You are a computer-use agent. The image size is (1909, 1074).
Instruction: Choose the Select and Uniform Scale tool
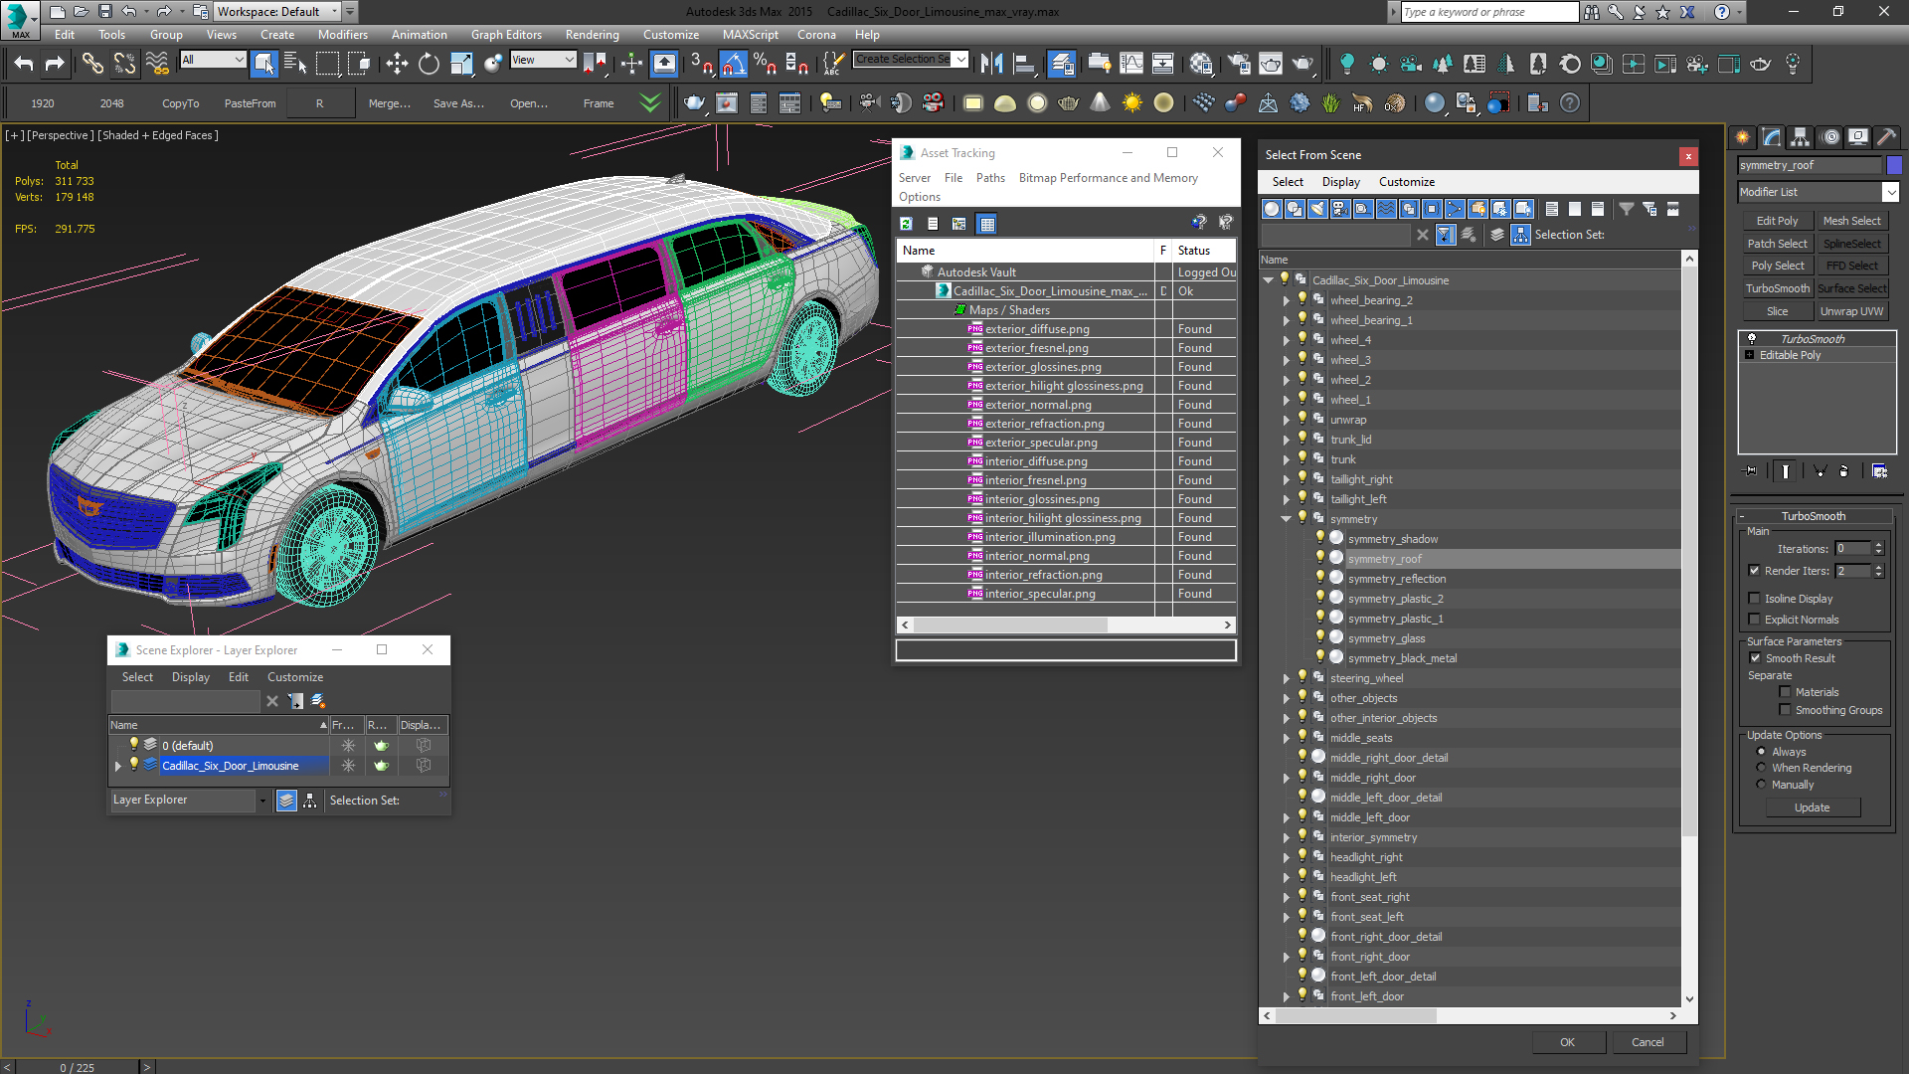461,64
